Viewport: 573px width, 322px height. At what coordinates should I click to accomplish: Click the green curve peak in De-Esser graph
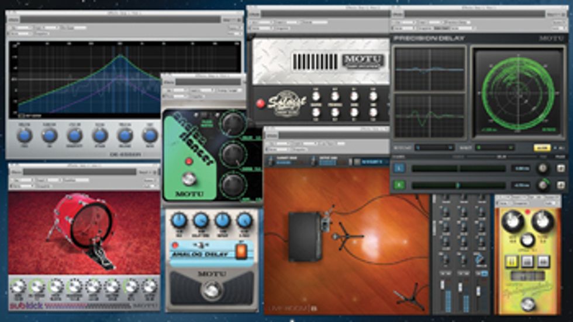(x=120, y=56)
